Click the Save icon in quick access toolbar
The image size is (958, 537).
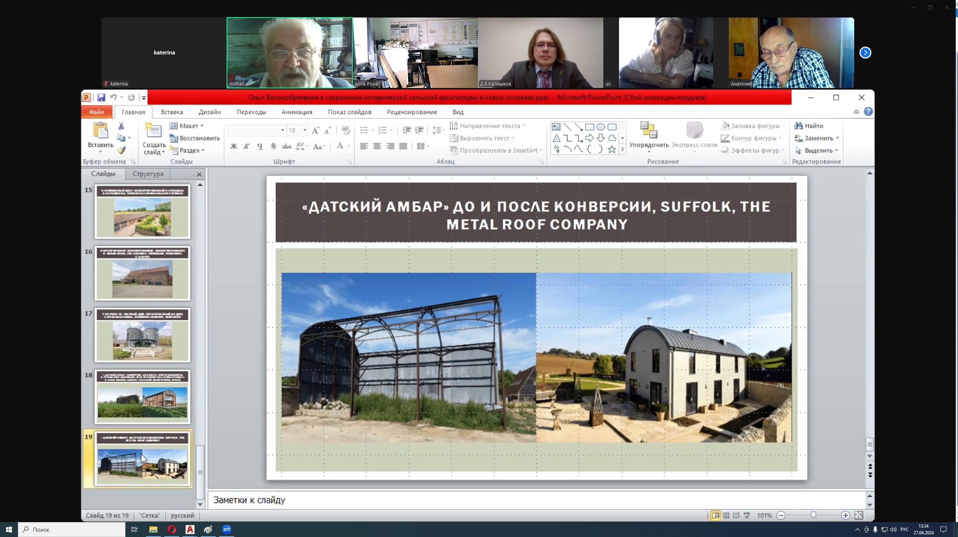(x=101, y=98)
